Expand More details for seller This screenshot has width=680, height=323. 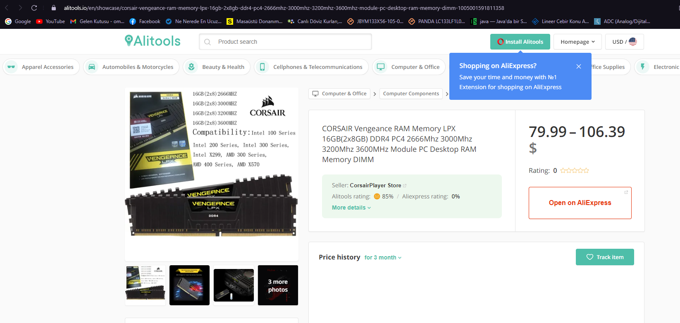click(351, 207)
